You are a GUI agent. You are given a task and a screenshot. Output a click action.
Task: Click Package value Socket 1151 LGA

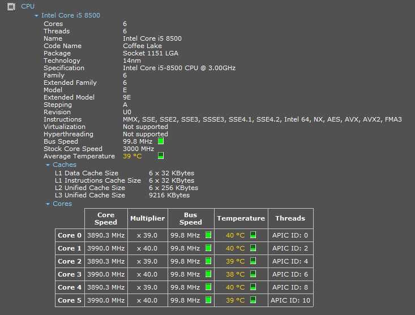[151, 53]
